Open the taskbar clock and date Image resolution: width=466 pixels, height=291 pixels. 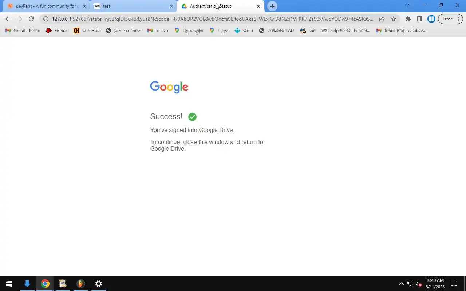click(435, 284)
